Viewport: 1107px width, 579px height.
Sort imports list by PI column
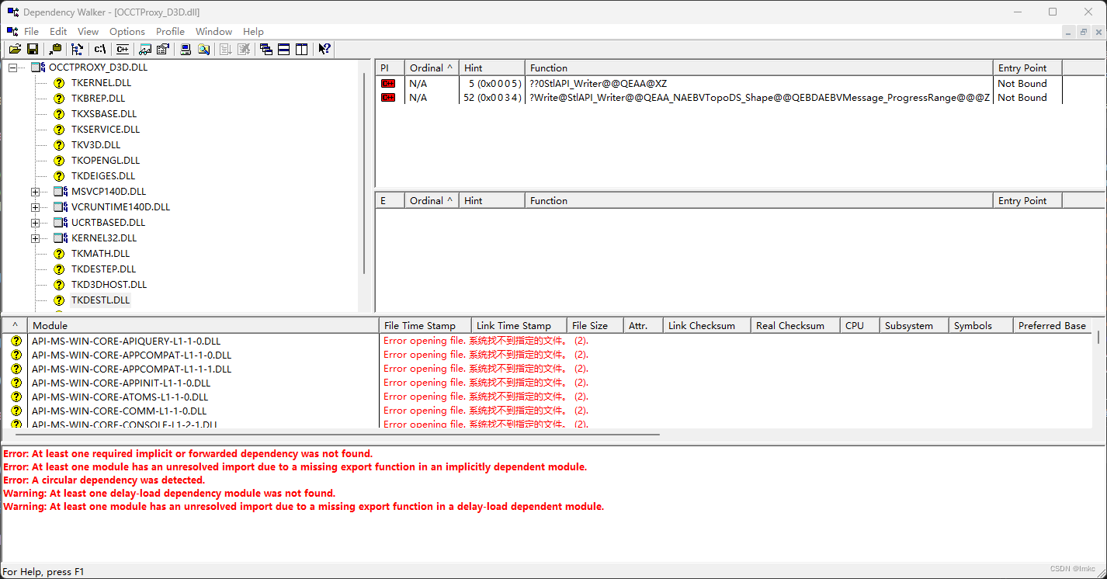click(390, 68)
